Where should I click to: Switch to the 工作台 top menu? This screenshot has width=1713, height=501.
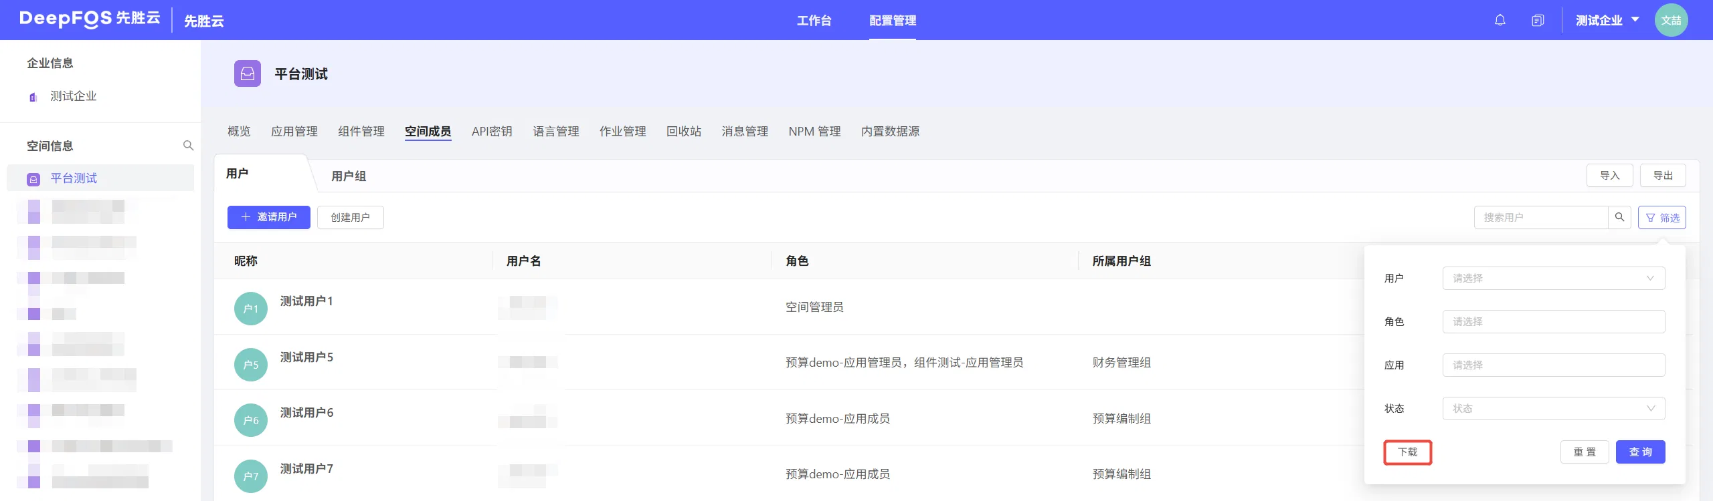click(x=814, y=20)
